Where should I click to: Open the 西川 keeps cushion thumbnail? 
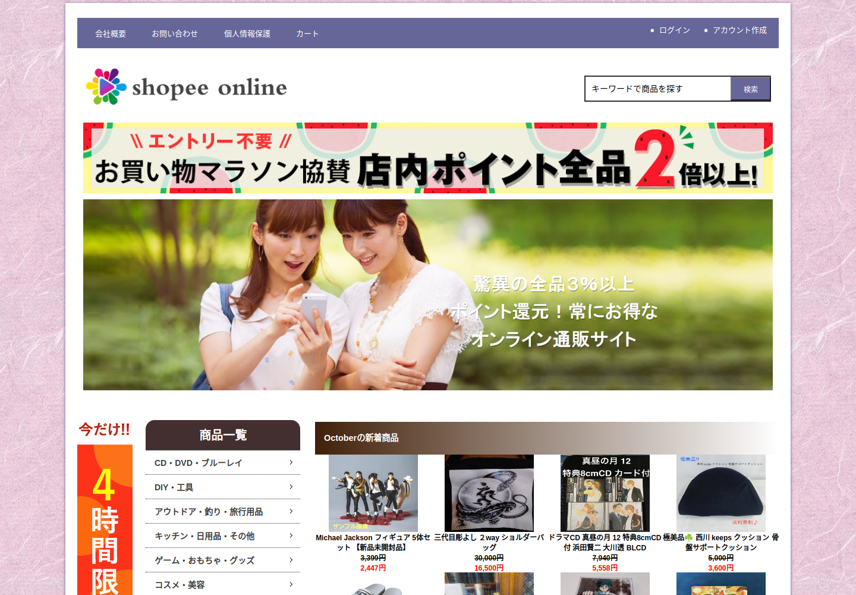click(x=721, y=493)
